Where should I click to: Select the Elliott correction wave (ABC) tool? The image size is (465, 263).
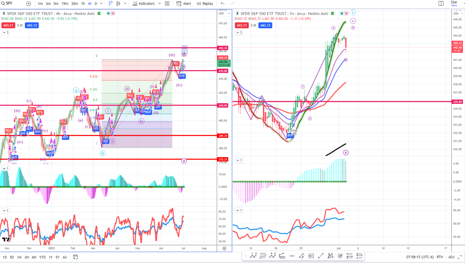click(x=273, y=256)
